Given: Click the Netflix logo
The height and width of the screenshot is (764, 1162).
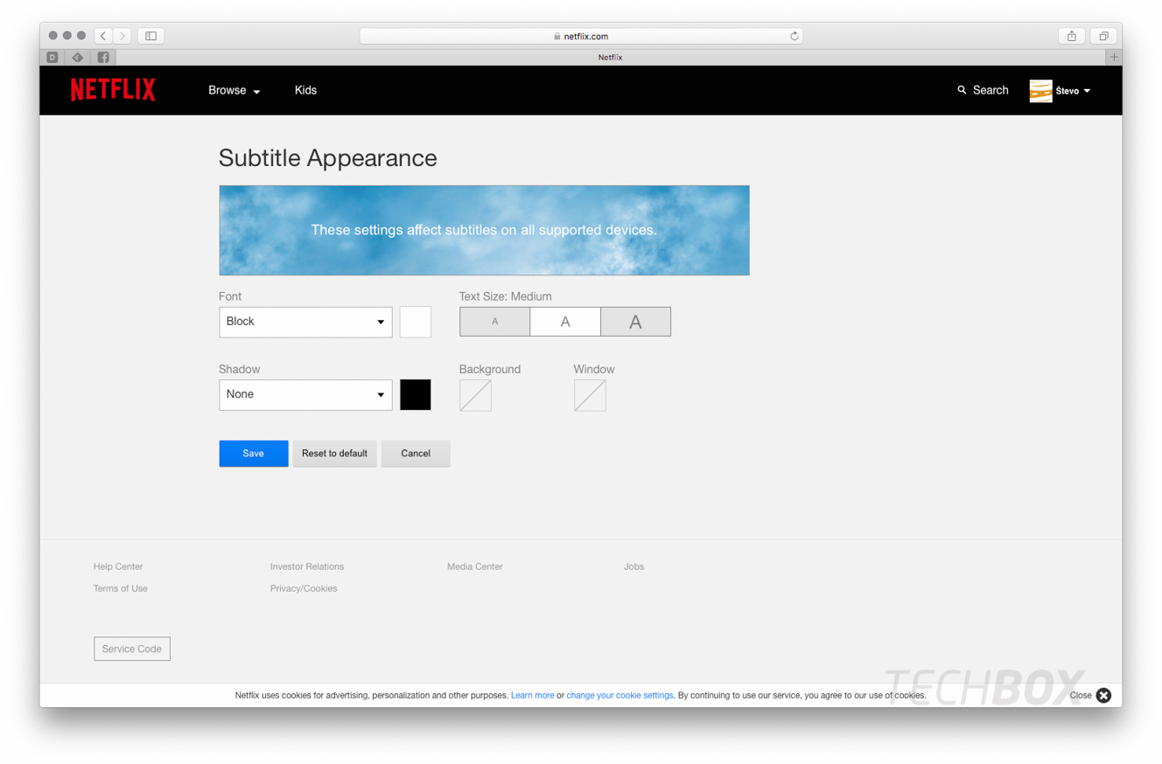Looking at the screenshot, I should (x=113, y=90).
